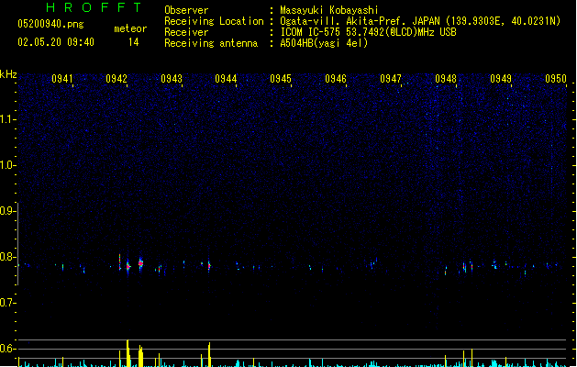
Task: Click time marker 0948
Action: pos(446,79)
